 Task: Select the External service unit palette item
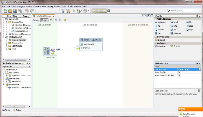tap(160, 40)
